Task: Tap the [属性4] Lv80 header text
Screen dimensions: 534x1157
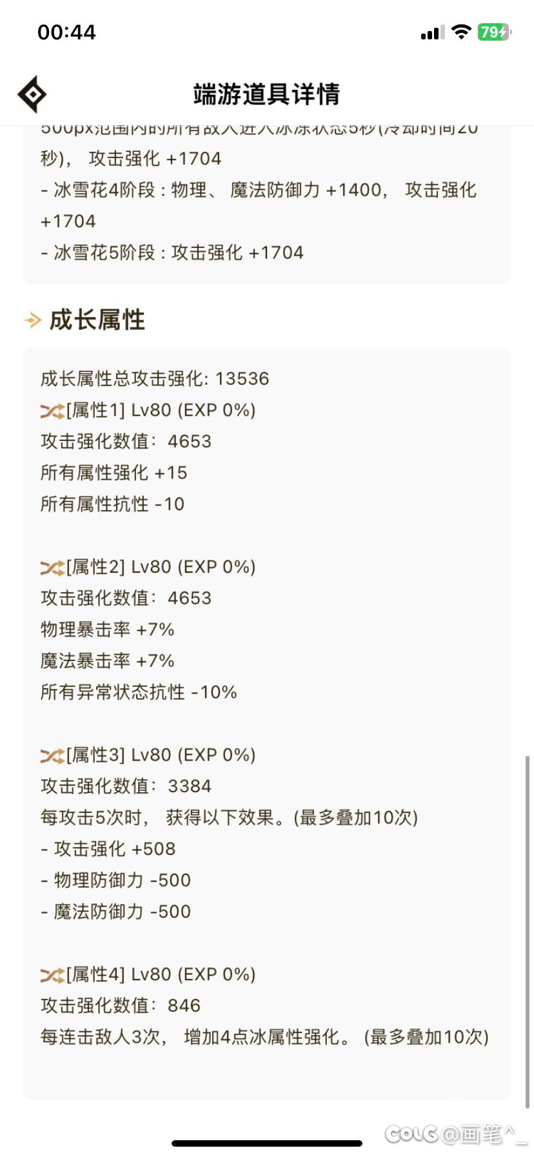Action: (x=161, y=974)
